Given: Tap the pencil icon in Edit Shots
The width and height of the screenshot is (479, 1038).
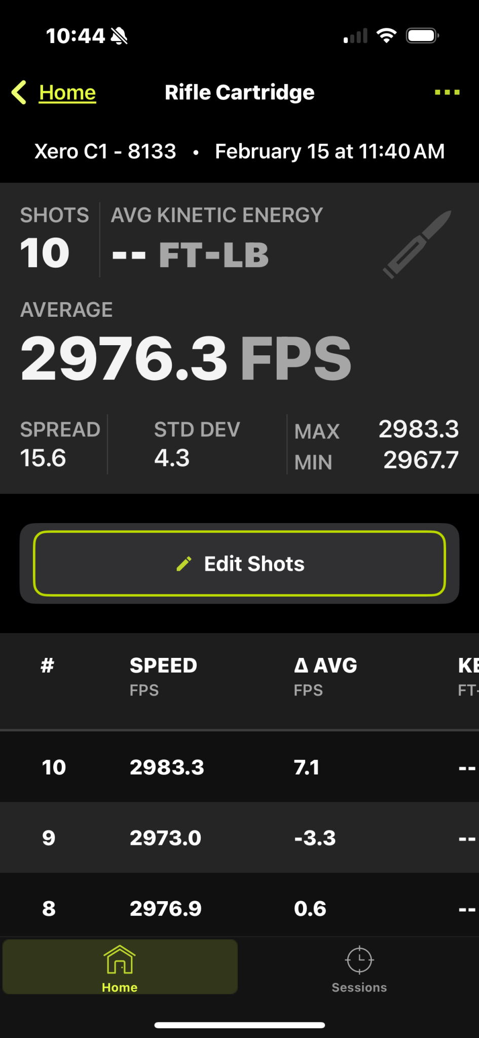Looking at the screenshot, I should click(x=184, y=564).
